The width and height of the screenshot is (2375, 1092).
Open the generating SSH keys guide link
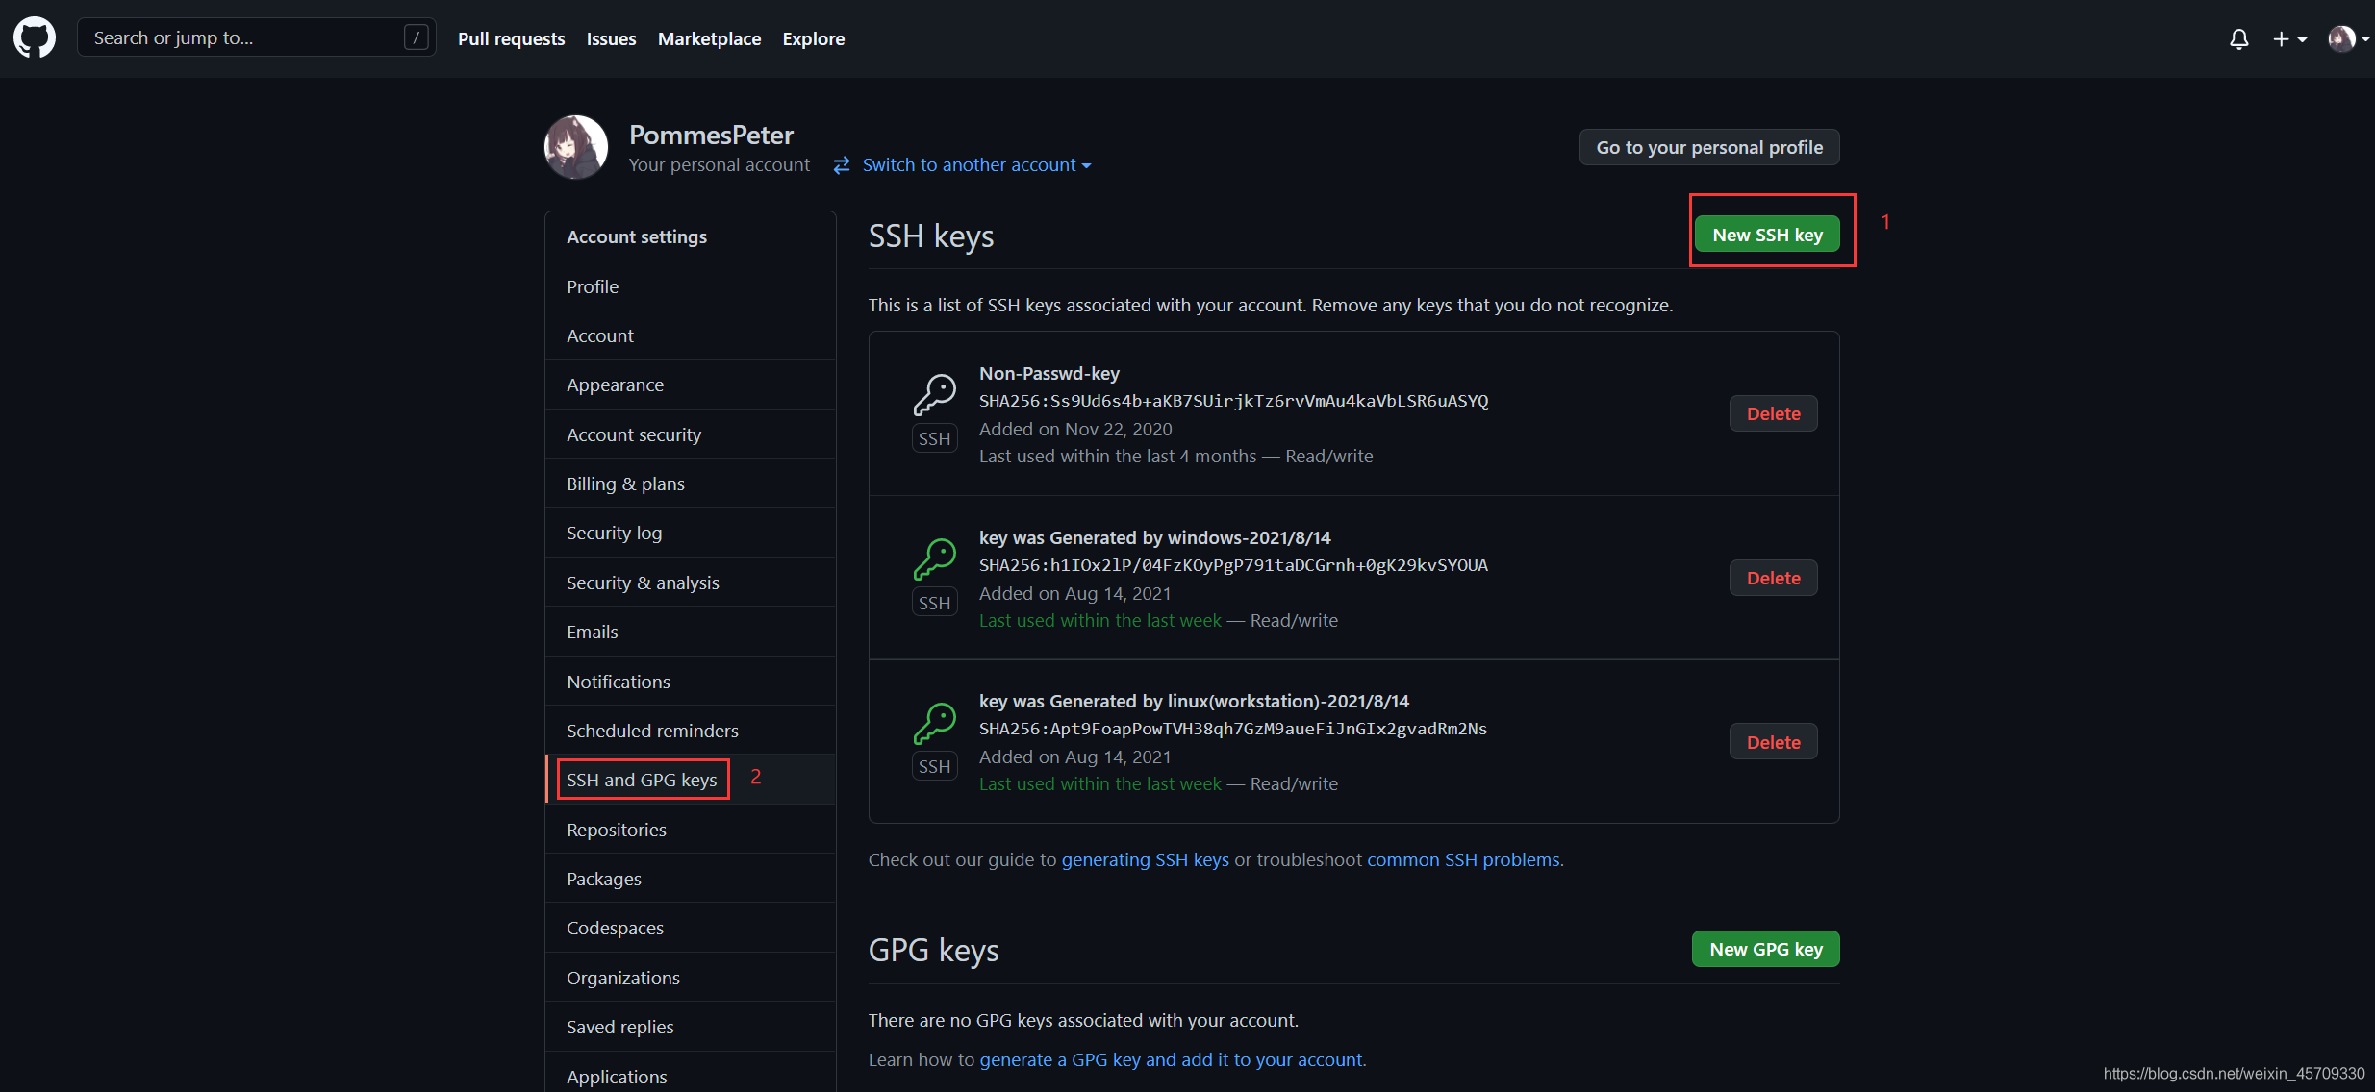pyautogui.click(x=1145, y=859)
